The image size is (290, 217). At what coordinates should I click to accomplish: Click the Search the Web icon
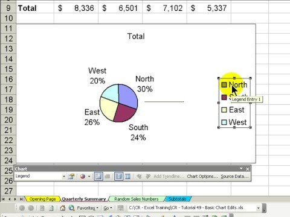[71, 208]
